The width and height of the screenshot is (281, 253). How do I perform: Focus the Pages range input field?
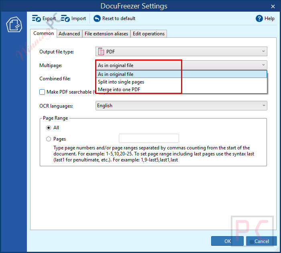tap(149, 139)
